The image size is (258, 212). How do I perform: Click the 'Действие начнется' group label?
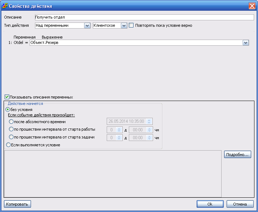(x=25, y=104)
